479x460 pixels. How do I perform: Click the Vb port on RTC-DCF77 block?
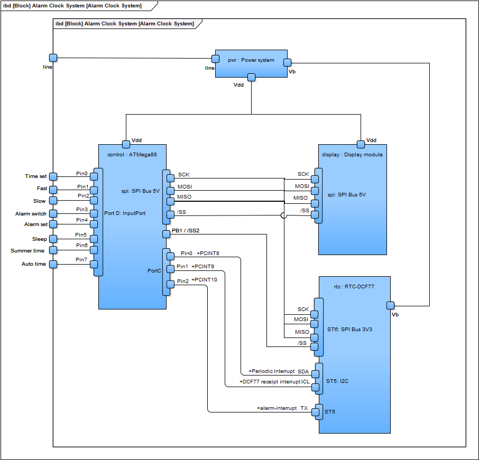coord(390,305)
